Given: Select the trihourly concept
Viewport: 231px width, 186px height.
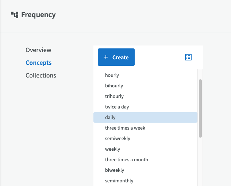Looking at the screenshot, I should pos(145,96).
